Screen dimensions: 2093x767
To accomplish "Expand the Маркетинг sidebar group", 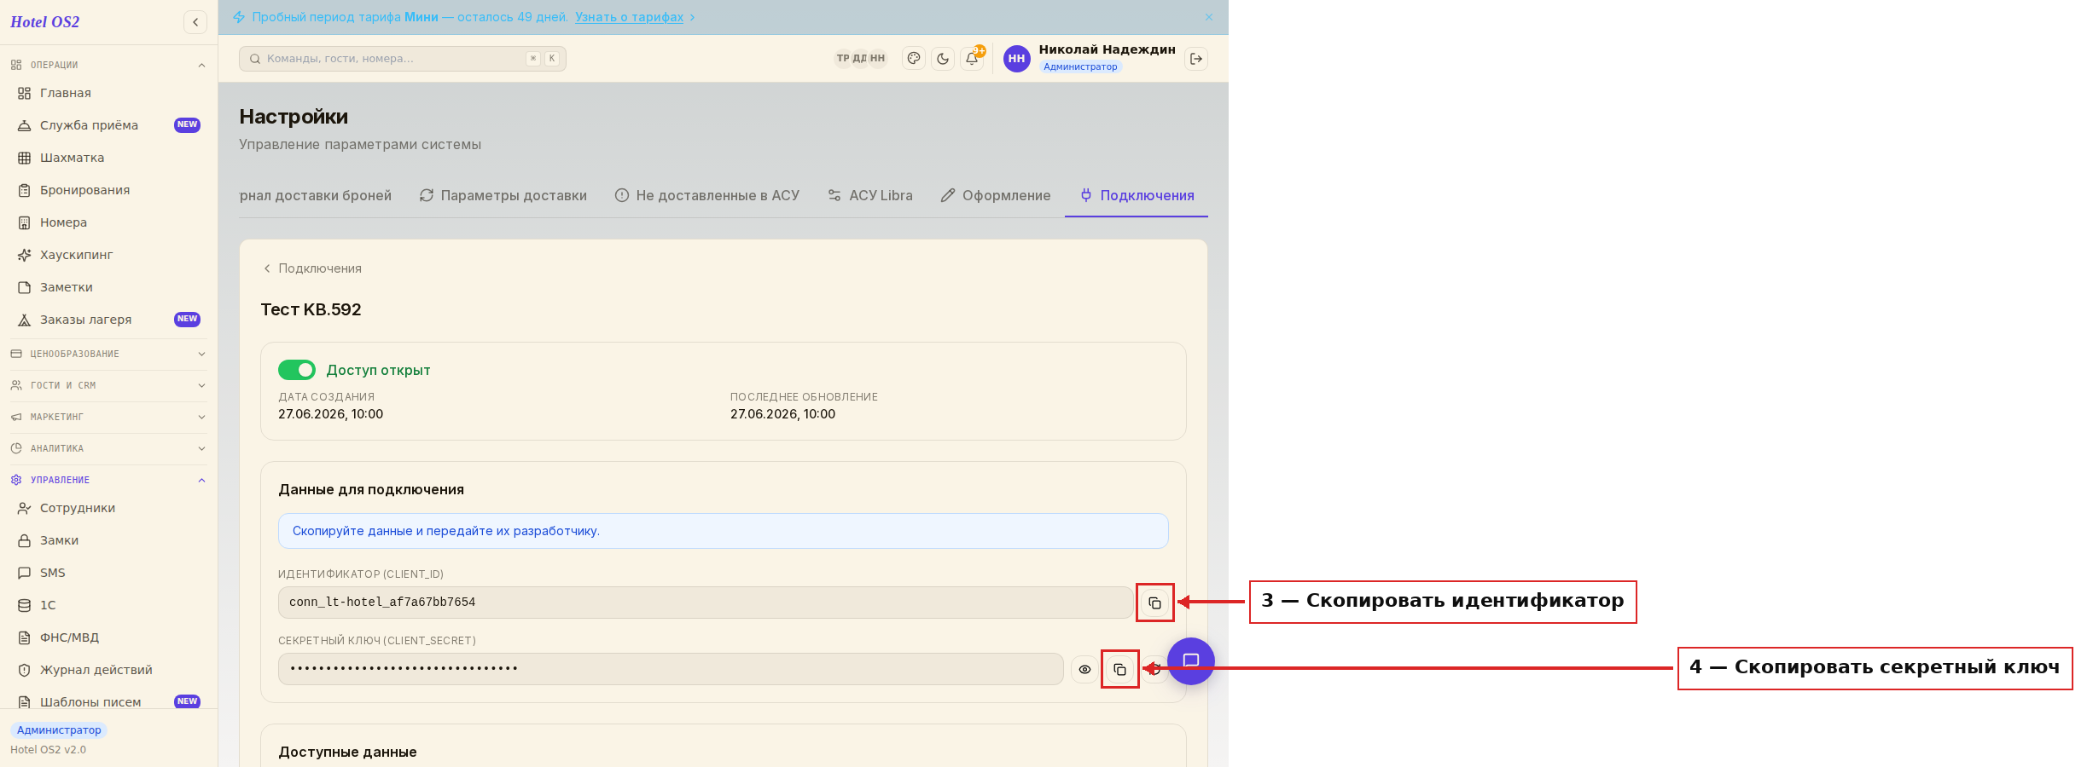I will tap(108, 417).
